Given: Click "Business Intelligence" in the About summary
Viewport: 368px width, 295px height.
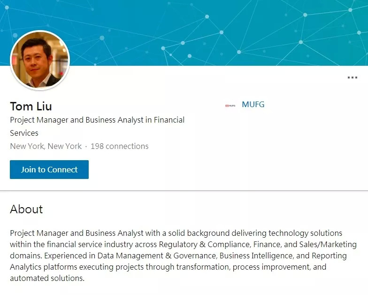Looking at the screenshot, I should tap(261, 256).
